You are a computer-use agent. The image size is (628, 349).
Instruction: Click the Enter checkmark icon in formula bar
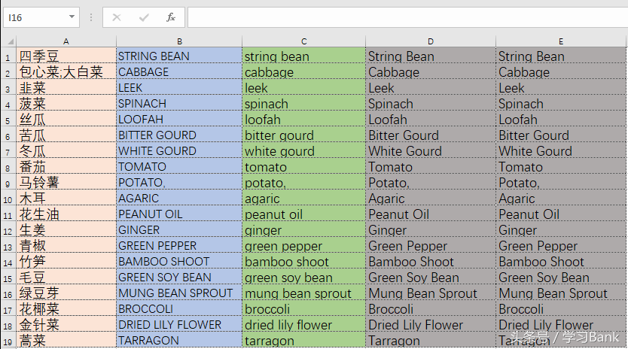[144, 17]
